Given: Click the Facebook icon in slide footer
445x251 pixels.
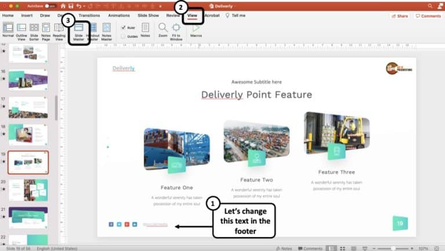Looking at the screenshot, I should point(111,224).
